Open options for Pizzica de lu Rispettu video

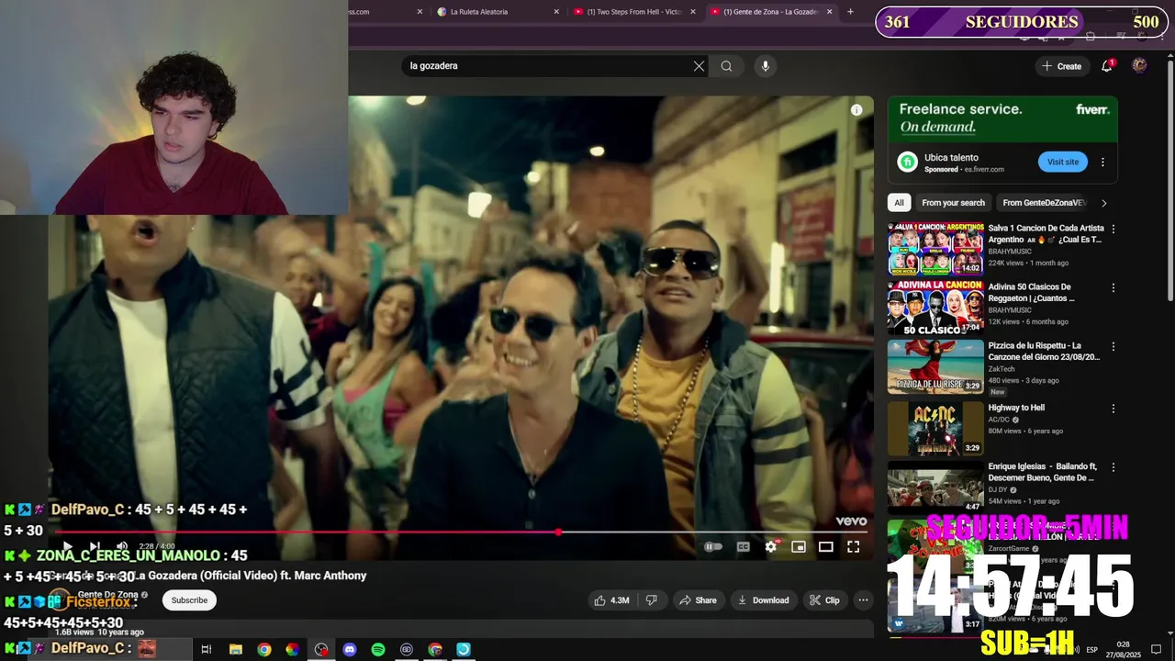coord(1113,347)
